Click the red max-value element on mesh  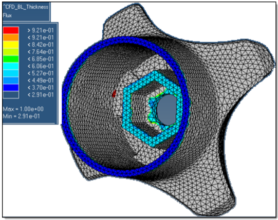click(114, 93)
